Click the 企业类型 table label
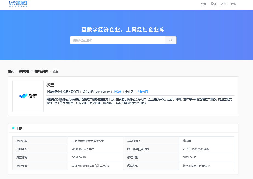253x179 pixels. point(22,166)
